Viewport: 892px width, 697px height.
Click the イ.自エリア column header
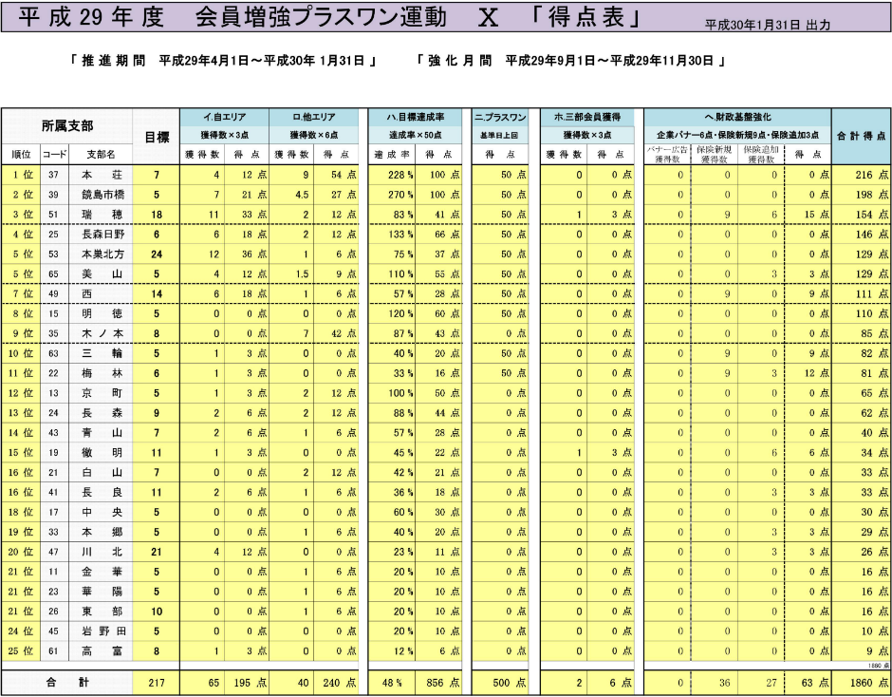point(225,118)
